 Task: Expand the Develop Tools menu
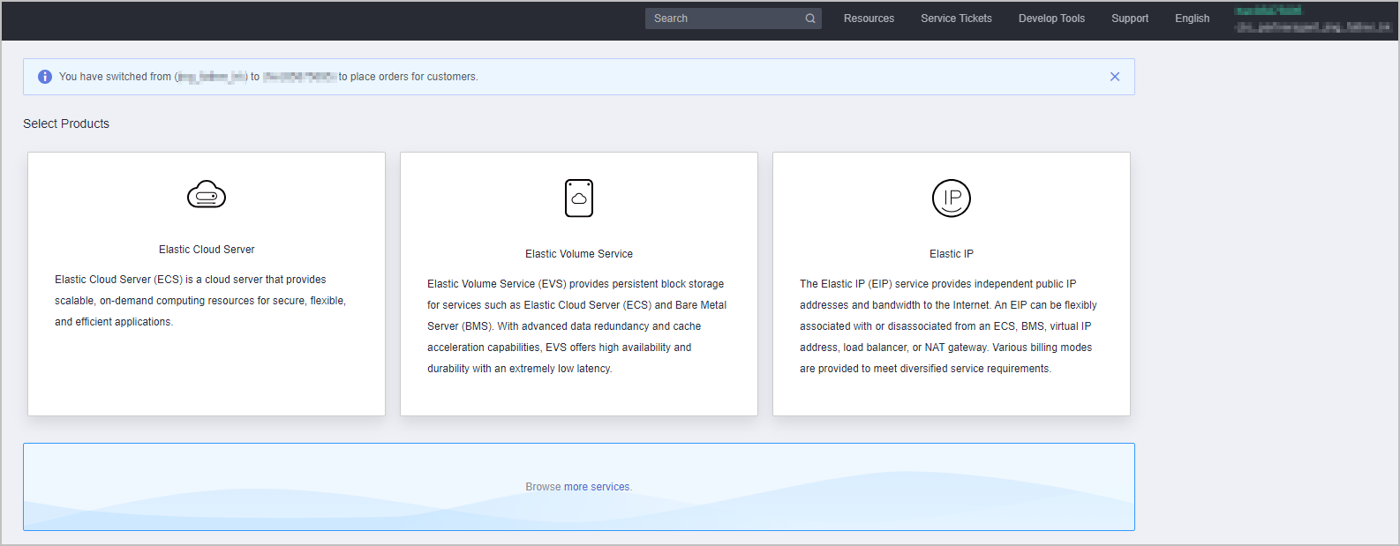click(x=1051, y=19)
